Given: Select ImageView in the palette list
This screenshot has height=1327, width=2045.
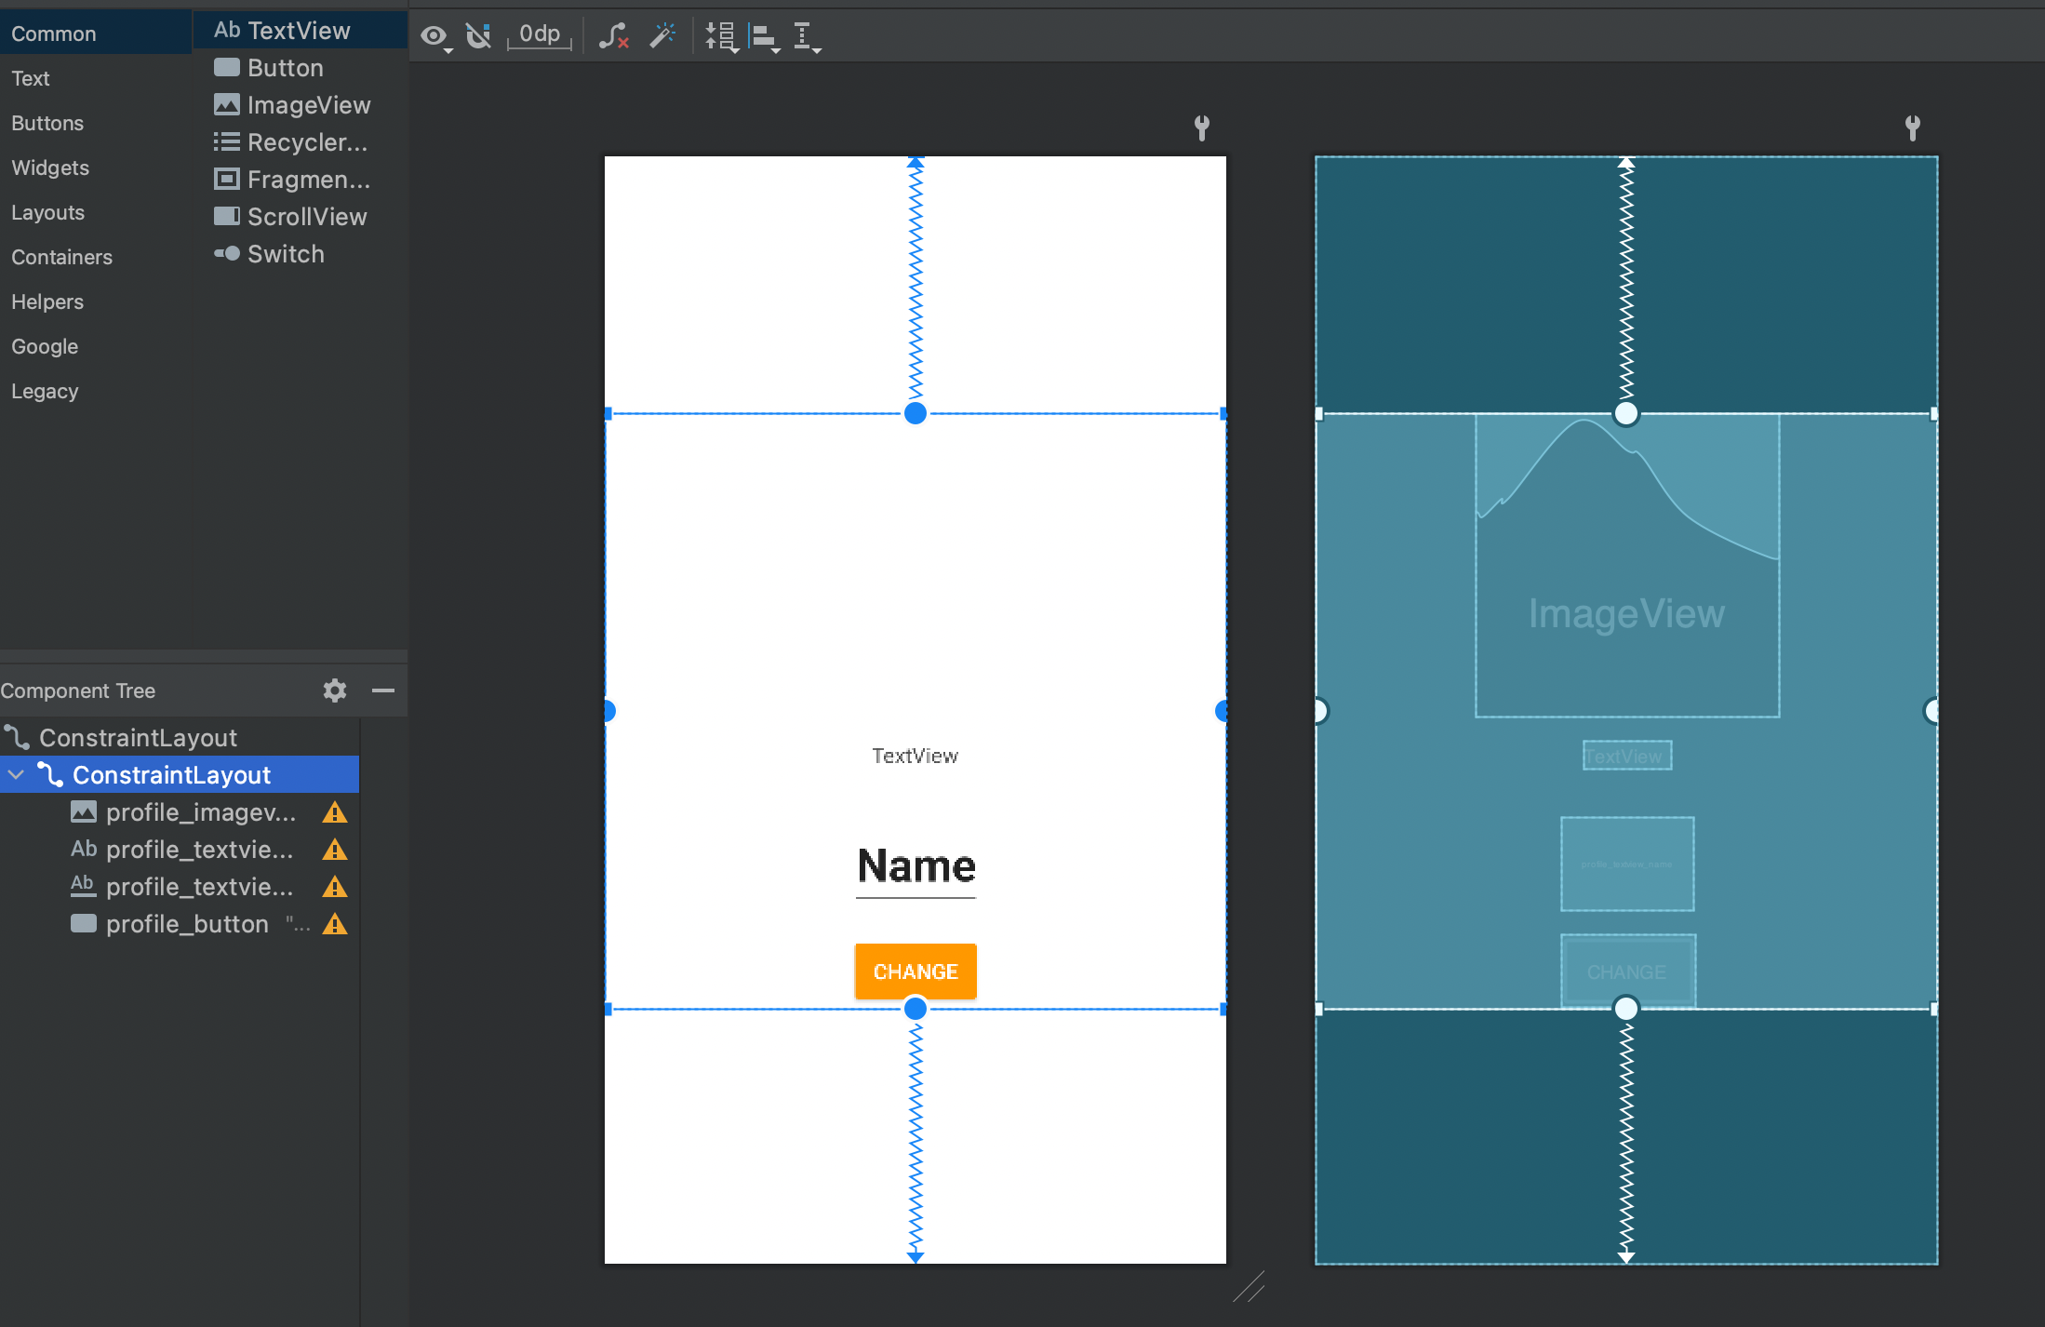Looking at the screenshot, I should [308, 105].
